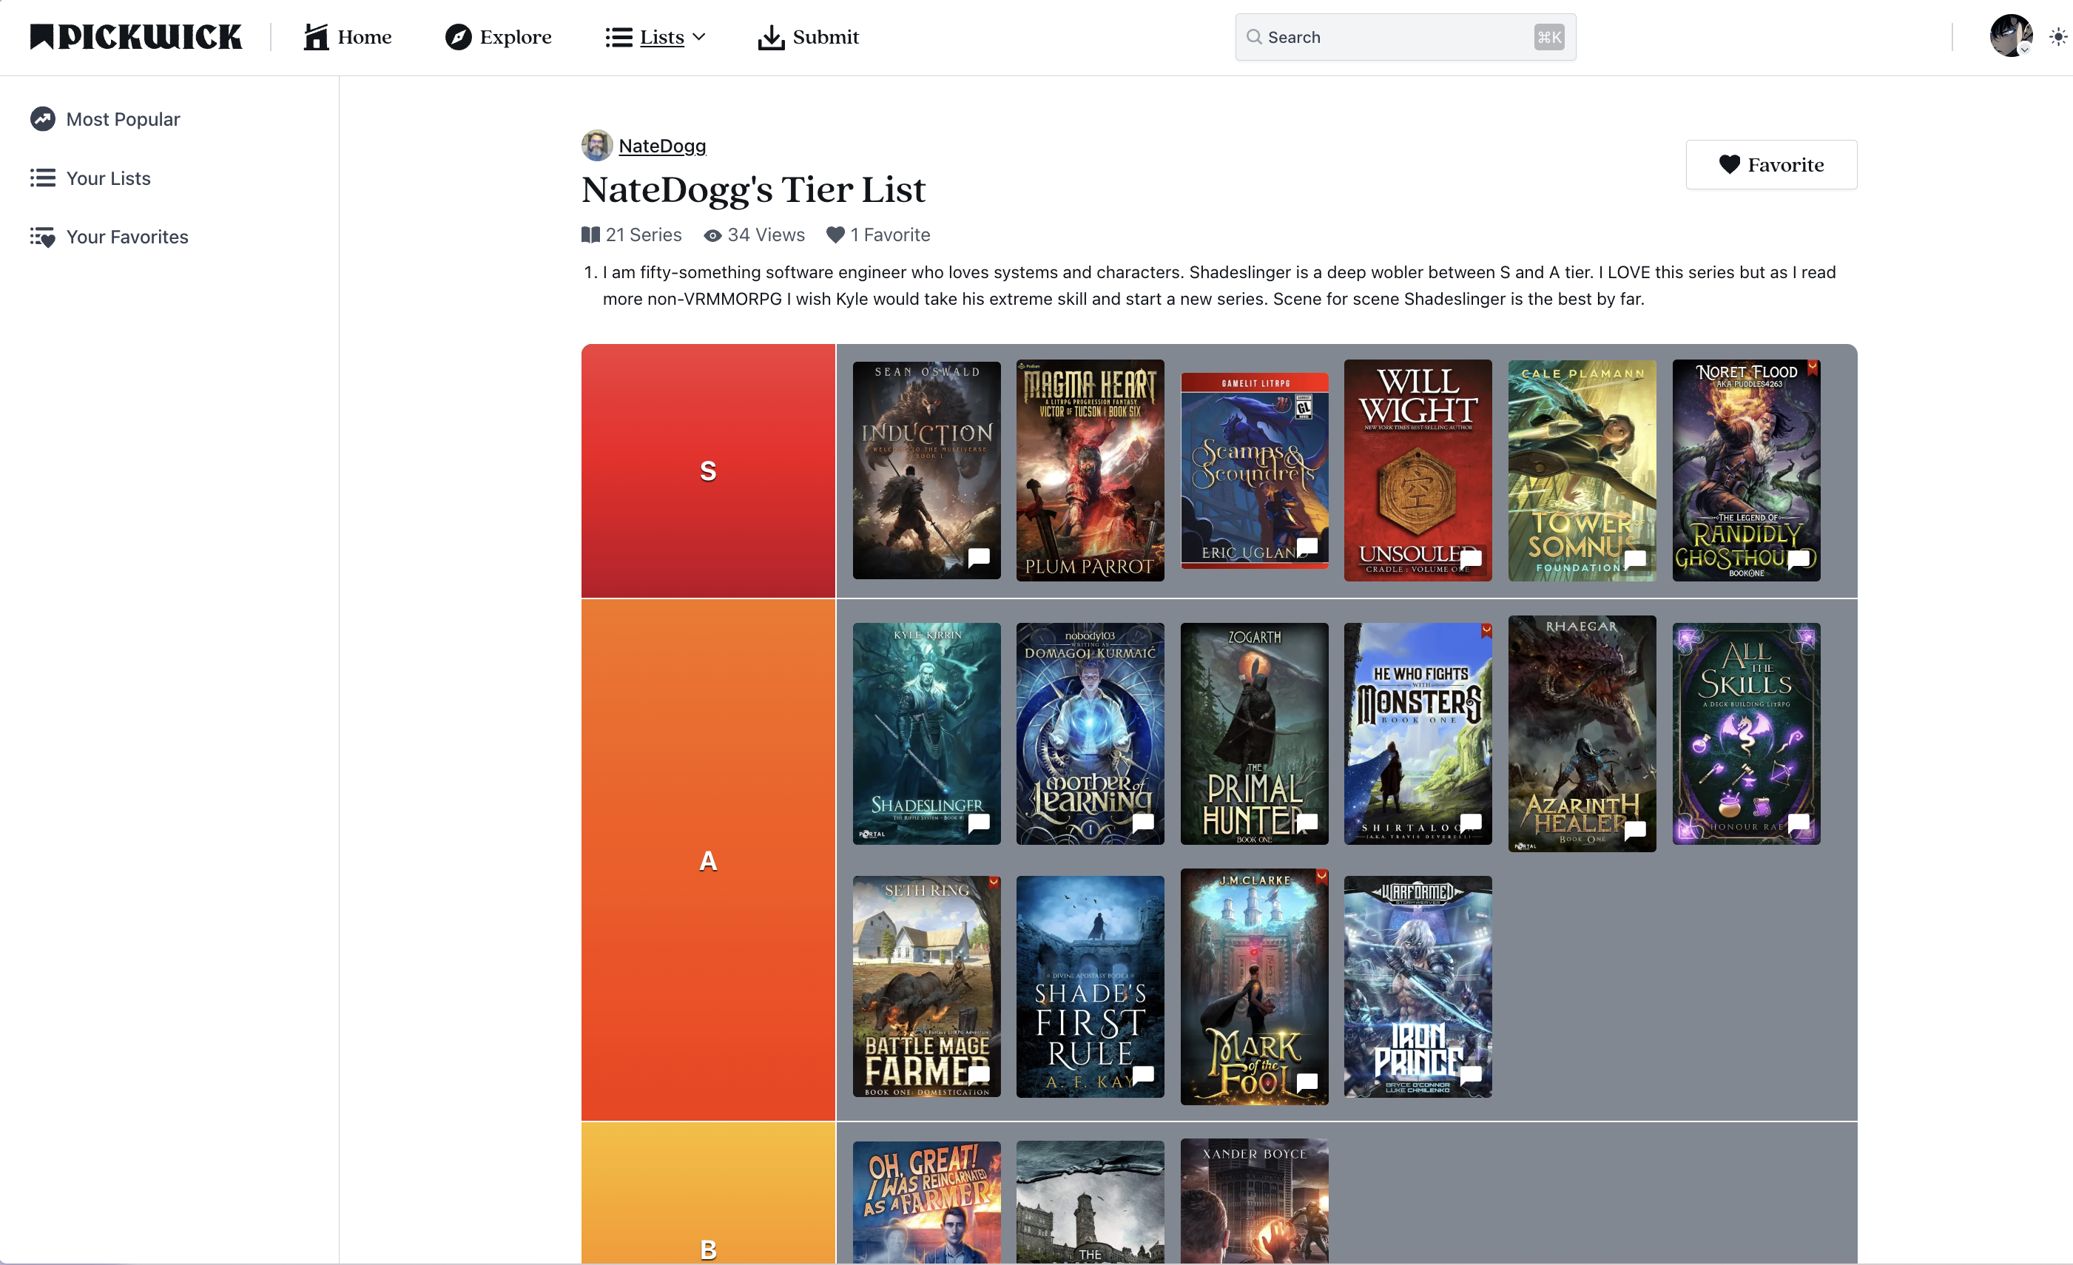Open the Oh Great Reincarnated Farmer cover

pyautogui.click(x=926, y=1203)
